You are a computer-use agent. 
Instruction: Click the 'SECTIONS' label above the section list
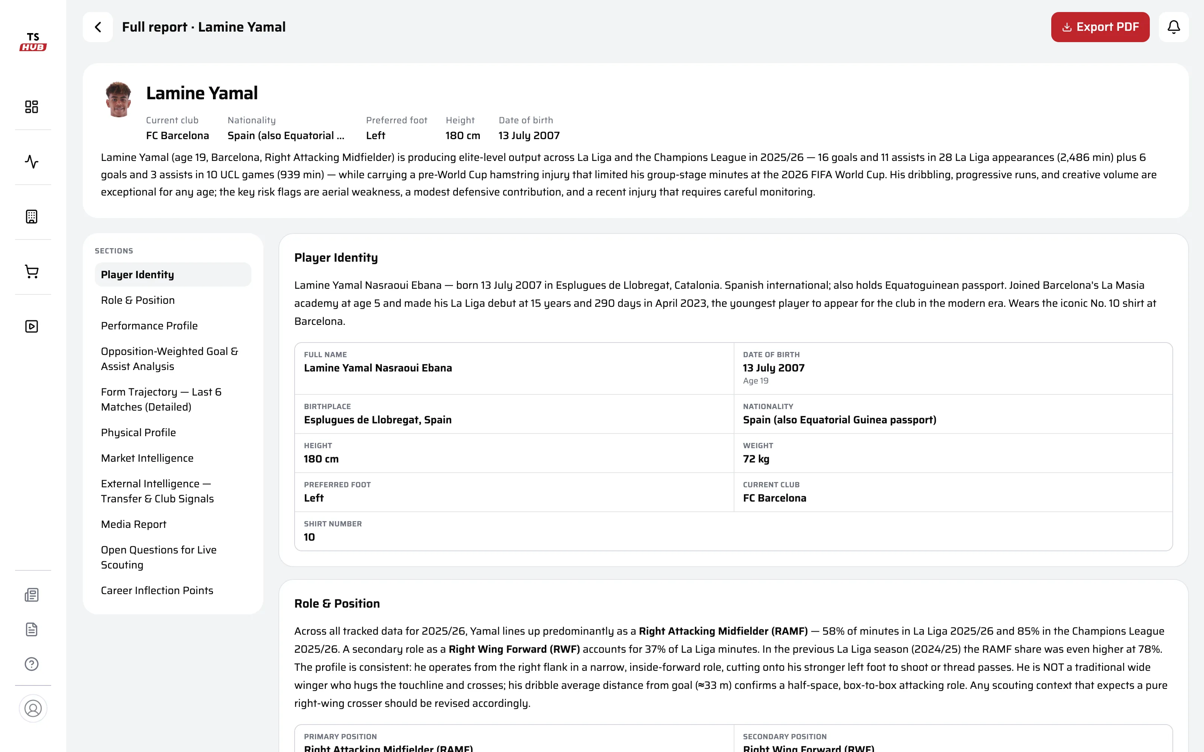coord(114,251)
